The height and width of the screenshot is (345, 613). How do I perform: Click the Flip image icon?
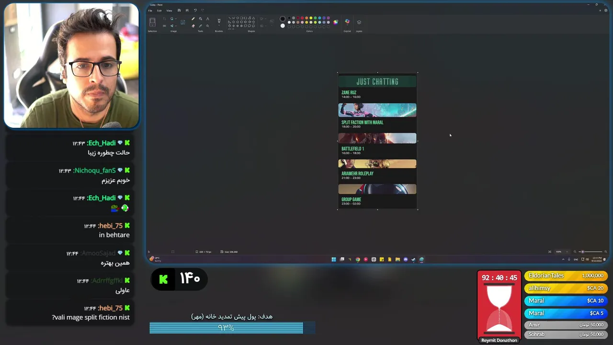click(171, 26)
